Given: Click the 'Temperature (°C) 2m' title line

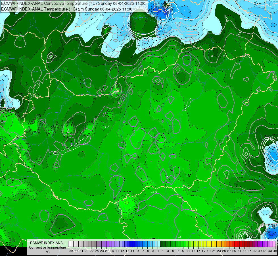Looking at the screenshot, I should pos(67,9).
